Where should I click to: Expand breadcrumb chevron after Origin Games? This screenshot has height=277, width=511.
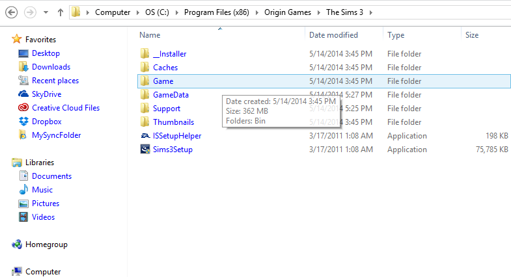pos(319,12)
